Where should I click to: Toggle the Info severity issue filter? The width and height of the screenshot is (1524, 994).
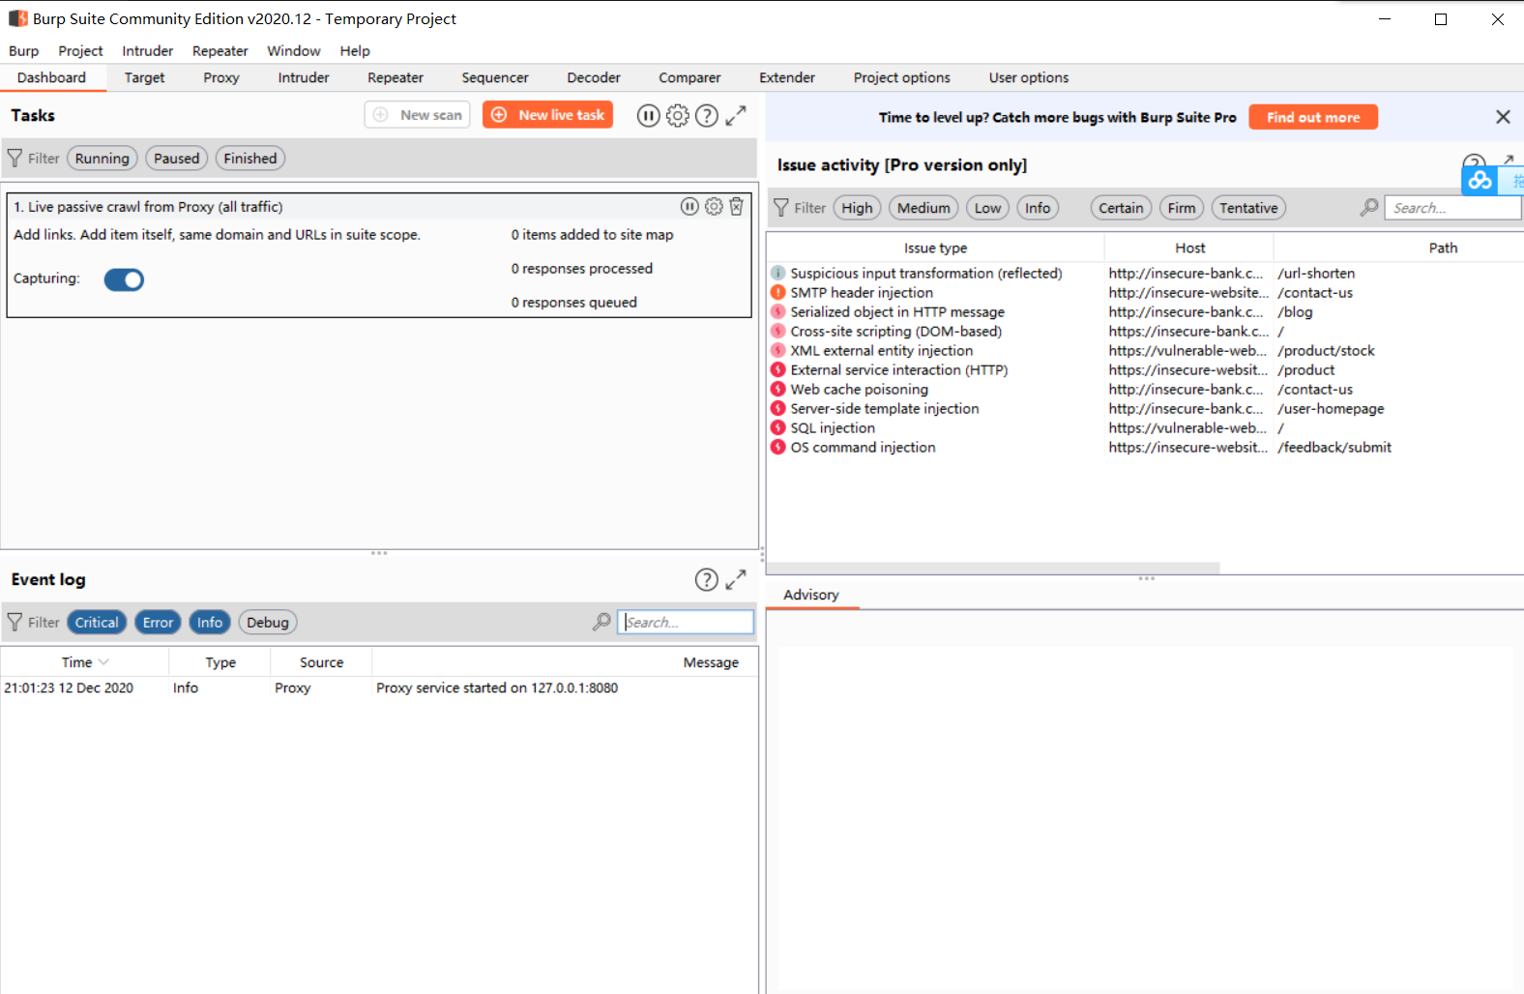click(x=1038, y=208)
